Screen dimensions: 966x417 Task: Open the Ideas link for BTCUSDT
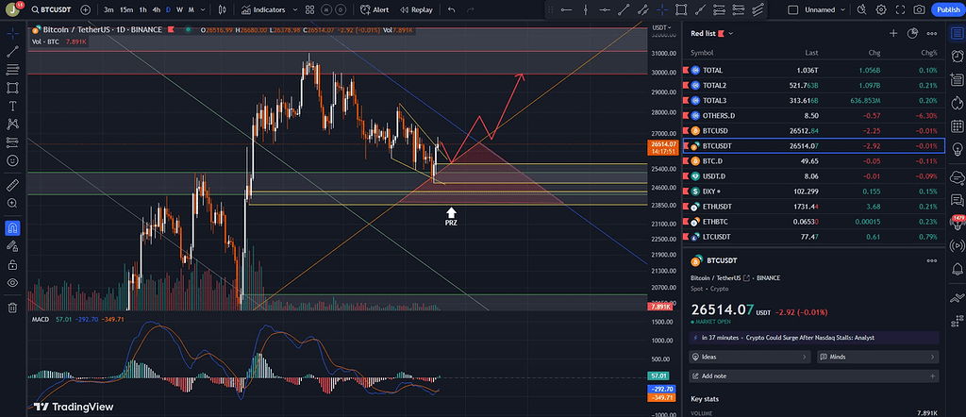[749, 358]
